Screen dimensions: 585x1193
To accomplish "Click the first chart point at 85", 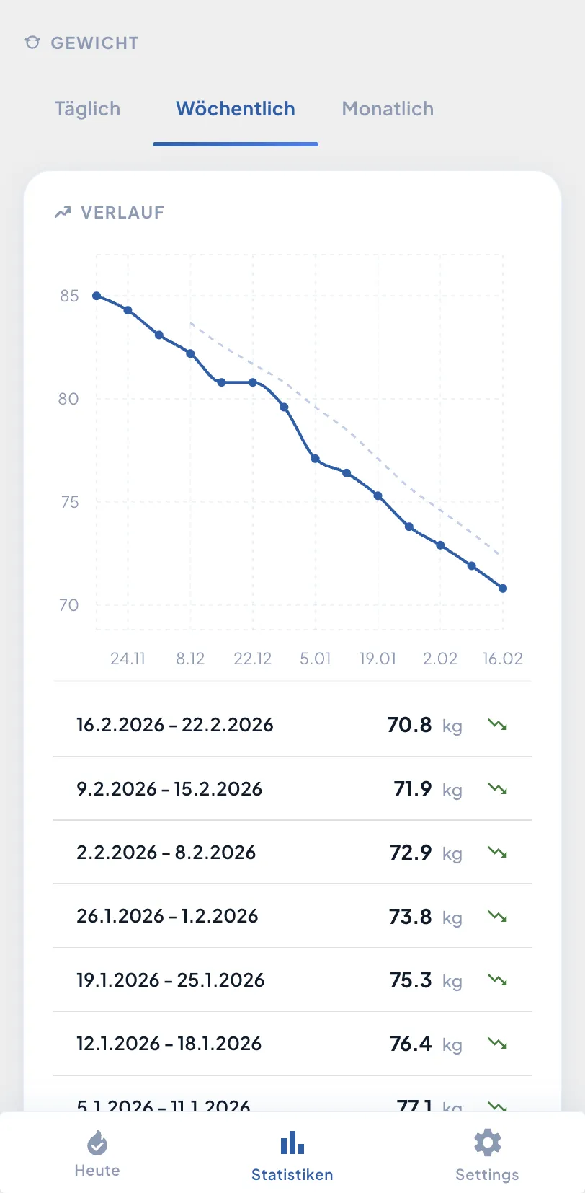I will pyautogui.click(x=97, y=296).
